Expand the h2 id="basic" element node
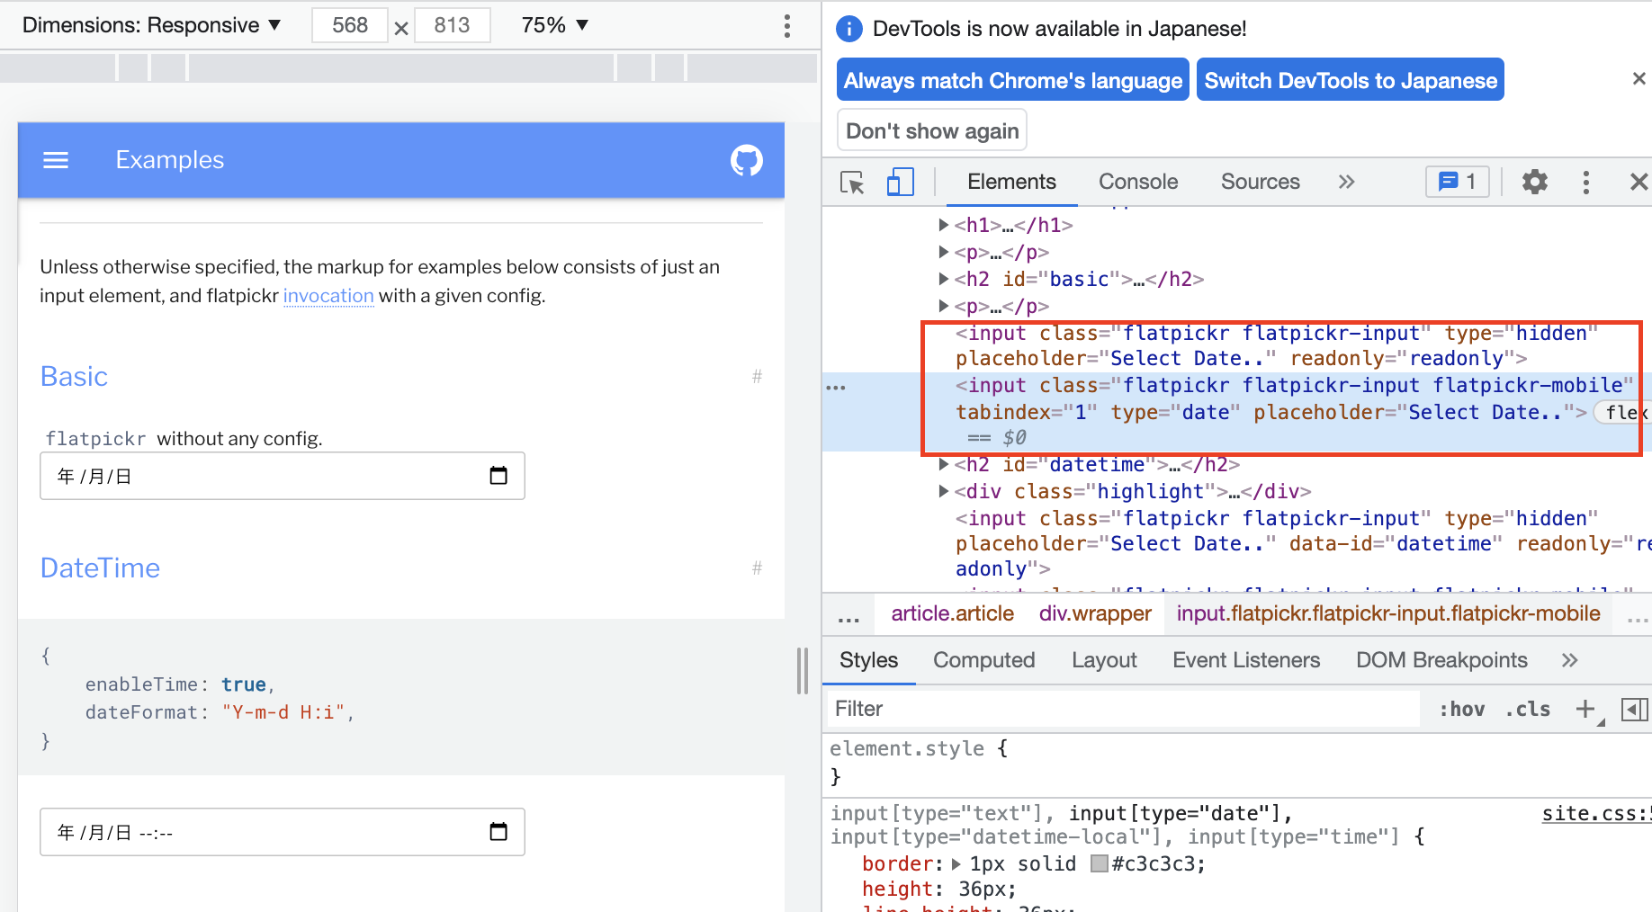 tap(942, 279)
